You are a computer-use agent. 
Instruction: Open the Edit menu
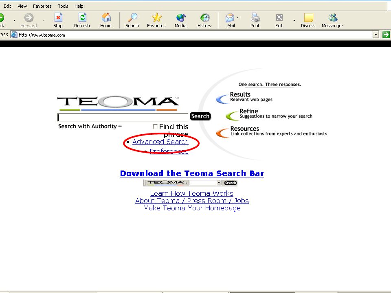[x=7, y=6]
